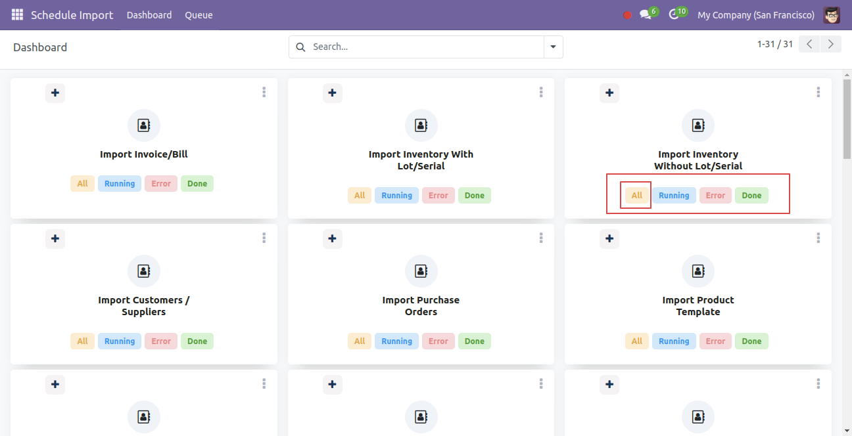Click the plus icon on Import Inventory Without Lot/Serial card
The height and width of the screenshot is (436, 852).
point(609,93)
